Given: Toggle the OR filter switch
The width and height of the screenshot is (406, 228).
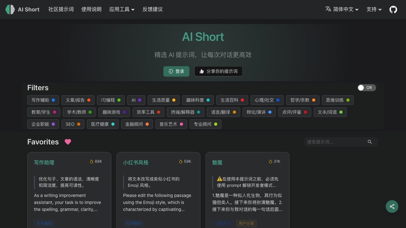Looking at the screenshot, I should click(x=366, y=88).
